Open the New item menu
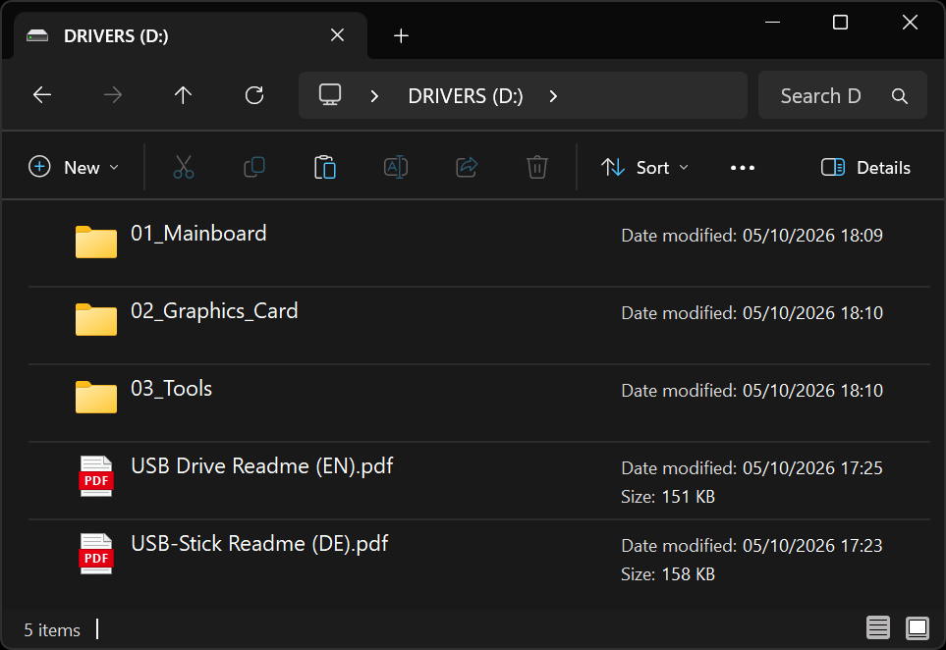The image size is (946, 650). coord(74,167)
